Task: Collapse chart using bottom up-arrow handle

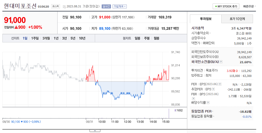Action: (x=95, y=131)
